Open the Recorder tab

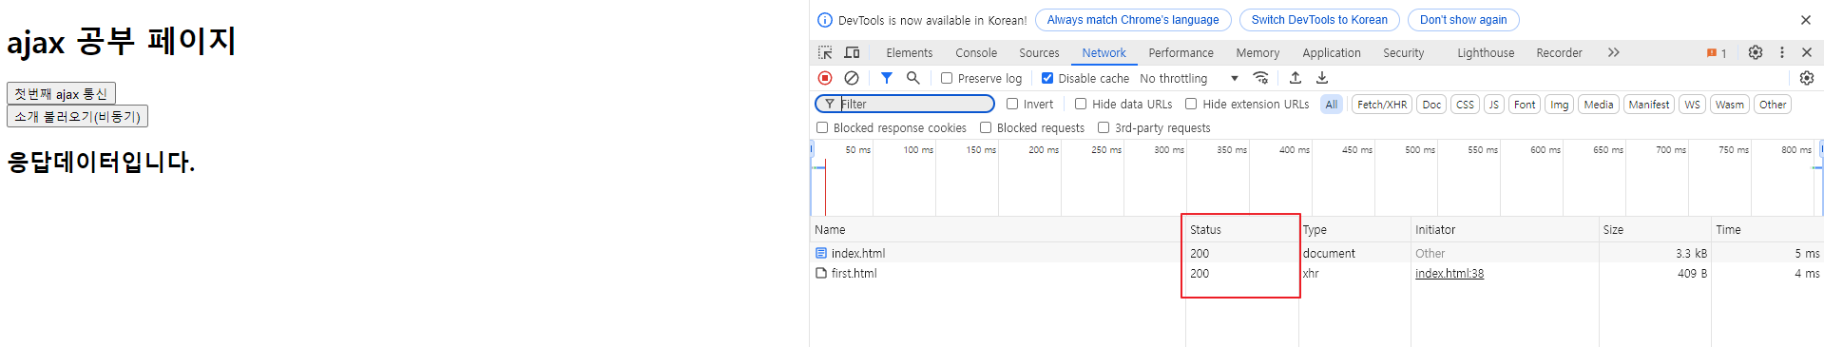[1559, 53]
